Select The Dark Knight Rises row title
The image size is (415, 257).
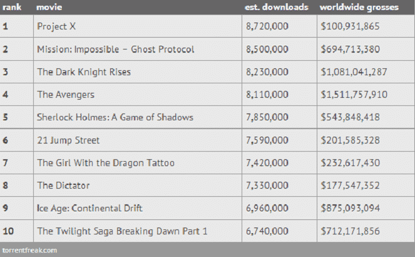(84, 72)
